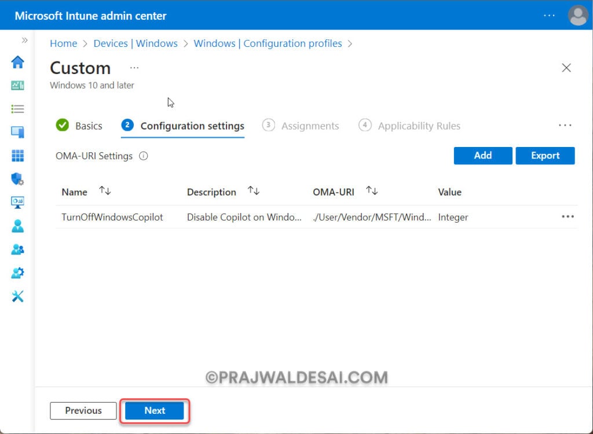
Task: Close the Custom profile pane
Action: tap(566, 68)
